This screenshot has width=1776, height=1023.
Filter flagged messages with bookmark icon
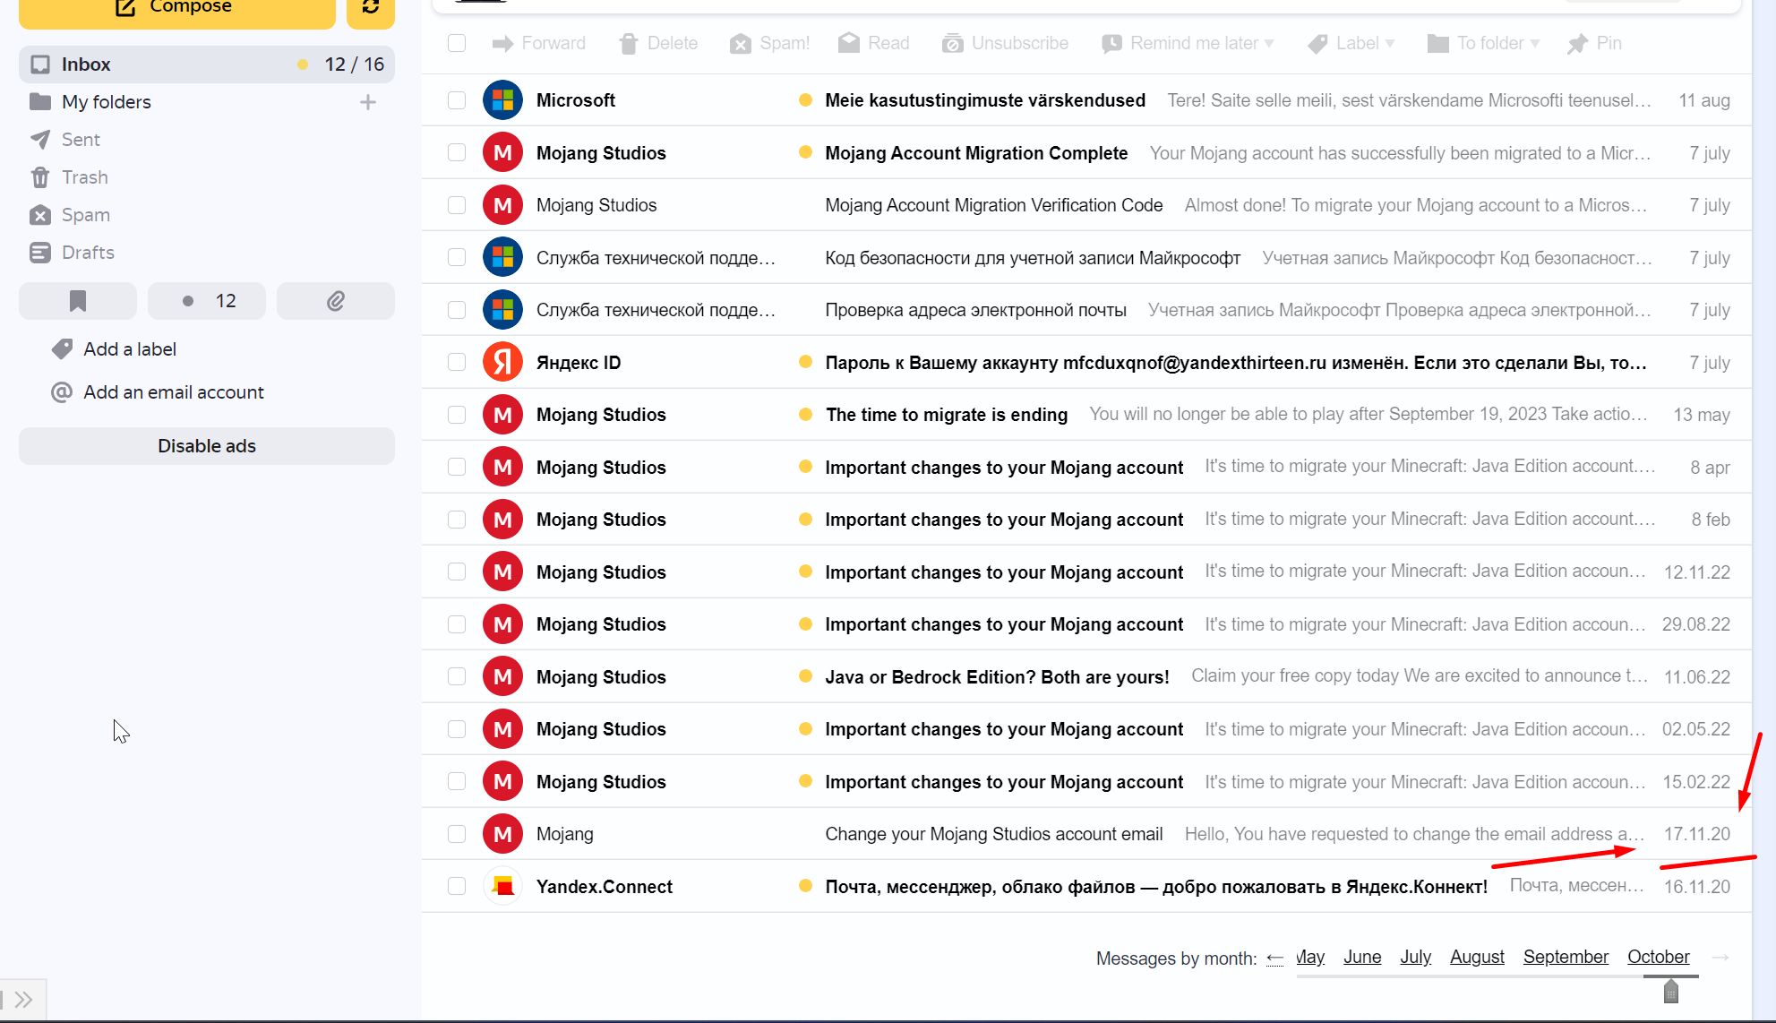pyautogui.click(x=78, y=301)
